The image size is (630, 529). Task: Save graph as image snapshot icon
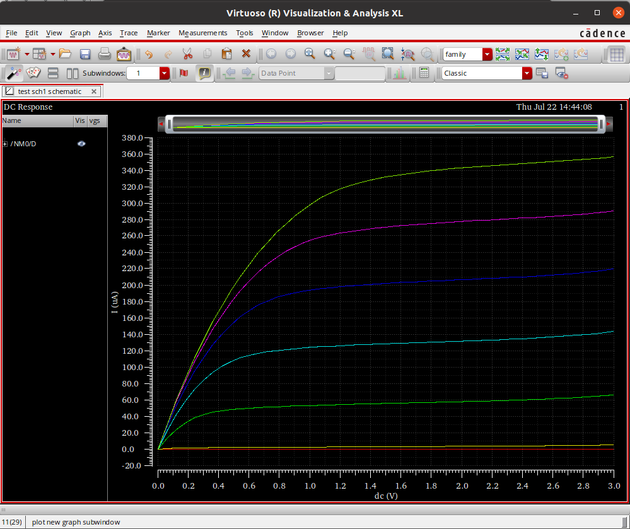tap(124, 54)
